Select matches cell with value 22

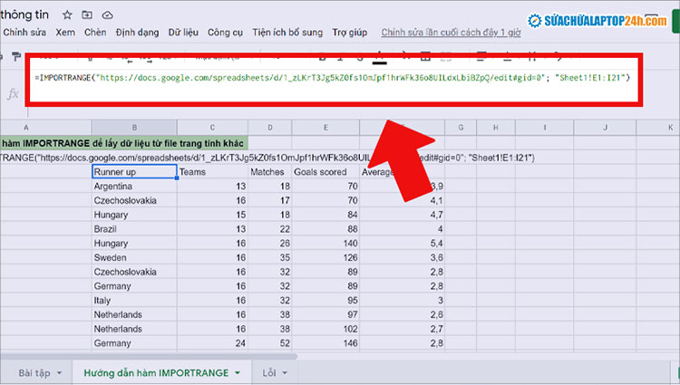[270, 229]
